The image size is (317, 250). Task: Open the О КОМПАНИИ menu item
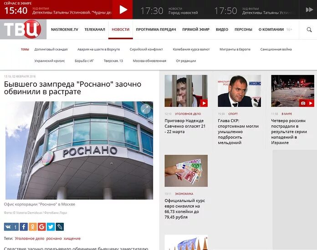click(271, 30)
